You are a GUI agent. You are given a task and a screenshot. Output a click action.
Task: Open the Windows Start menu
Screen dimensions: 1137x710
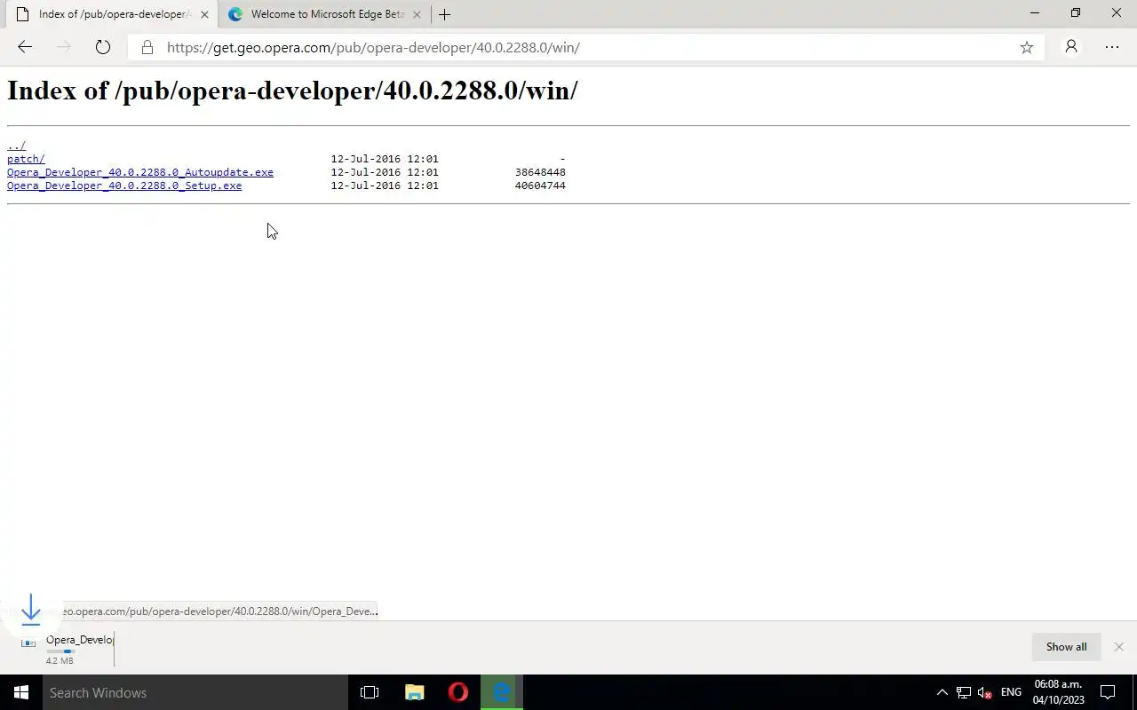(x=21, y=692)
